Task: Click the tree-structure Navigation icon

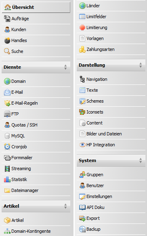Action: click(x=82, y=79)
